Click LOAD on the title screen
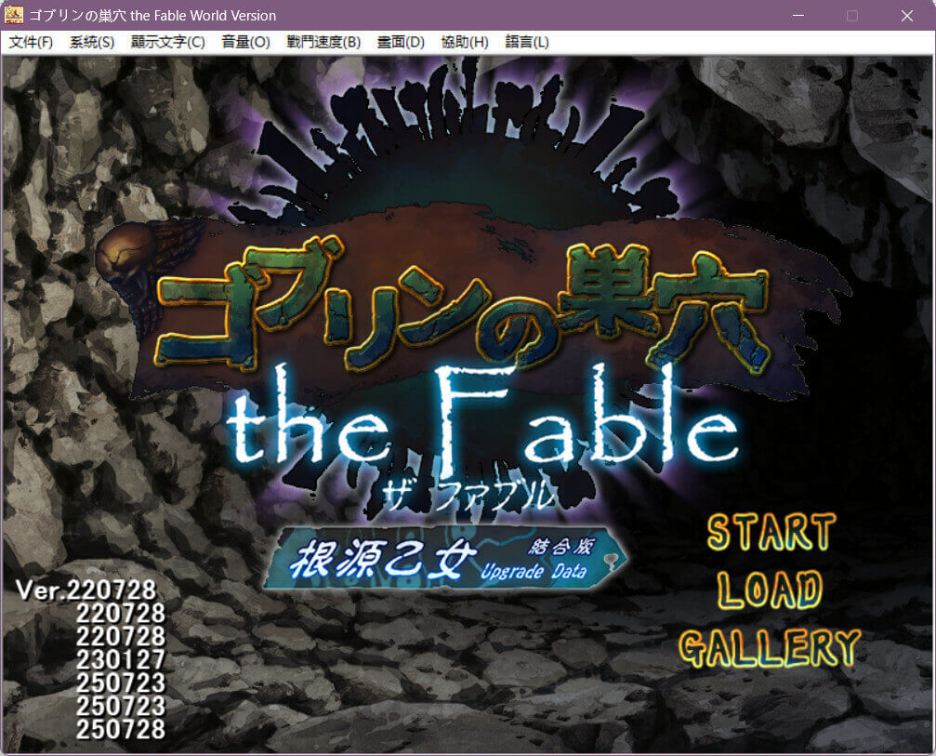This screenshot has height=756, width=936. [771, 590]
